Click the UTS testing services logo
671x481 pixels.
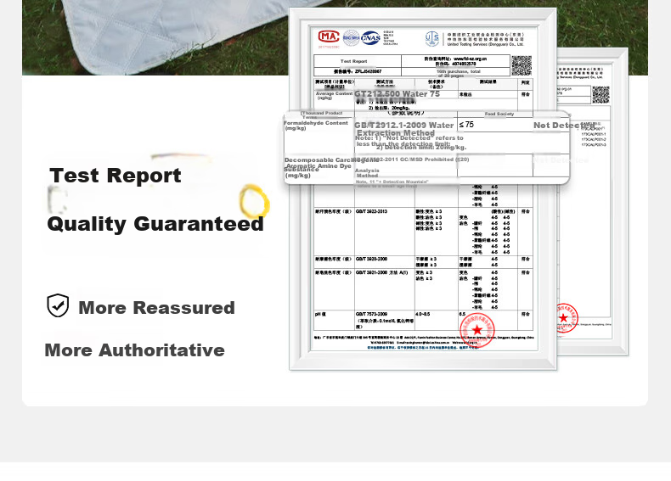pos(431,38)
